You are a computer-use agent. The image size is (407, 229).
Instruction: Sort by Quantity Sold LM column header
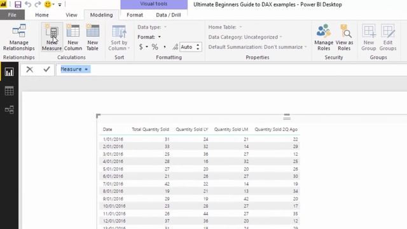click(231, 129)
